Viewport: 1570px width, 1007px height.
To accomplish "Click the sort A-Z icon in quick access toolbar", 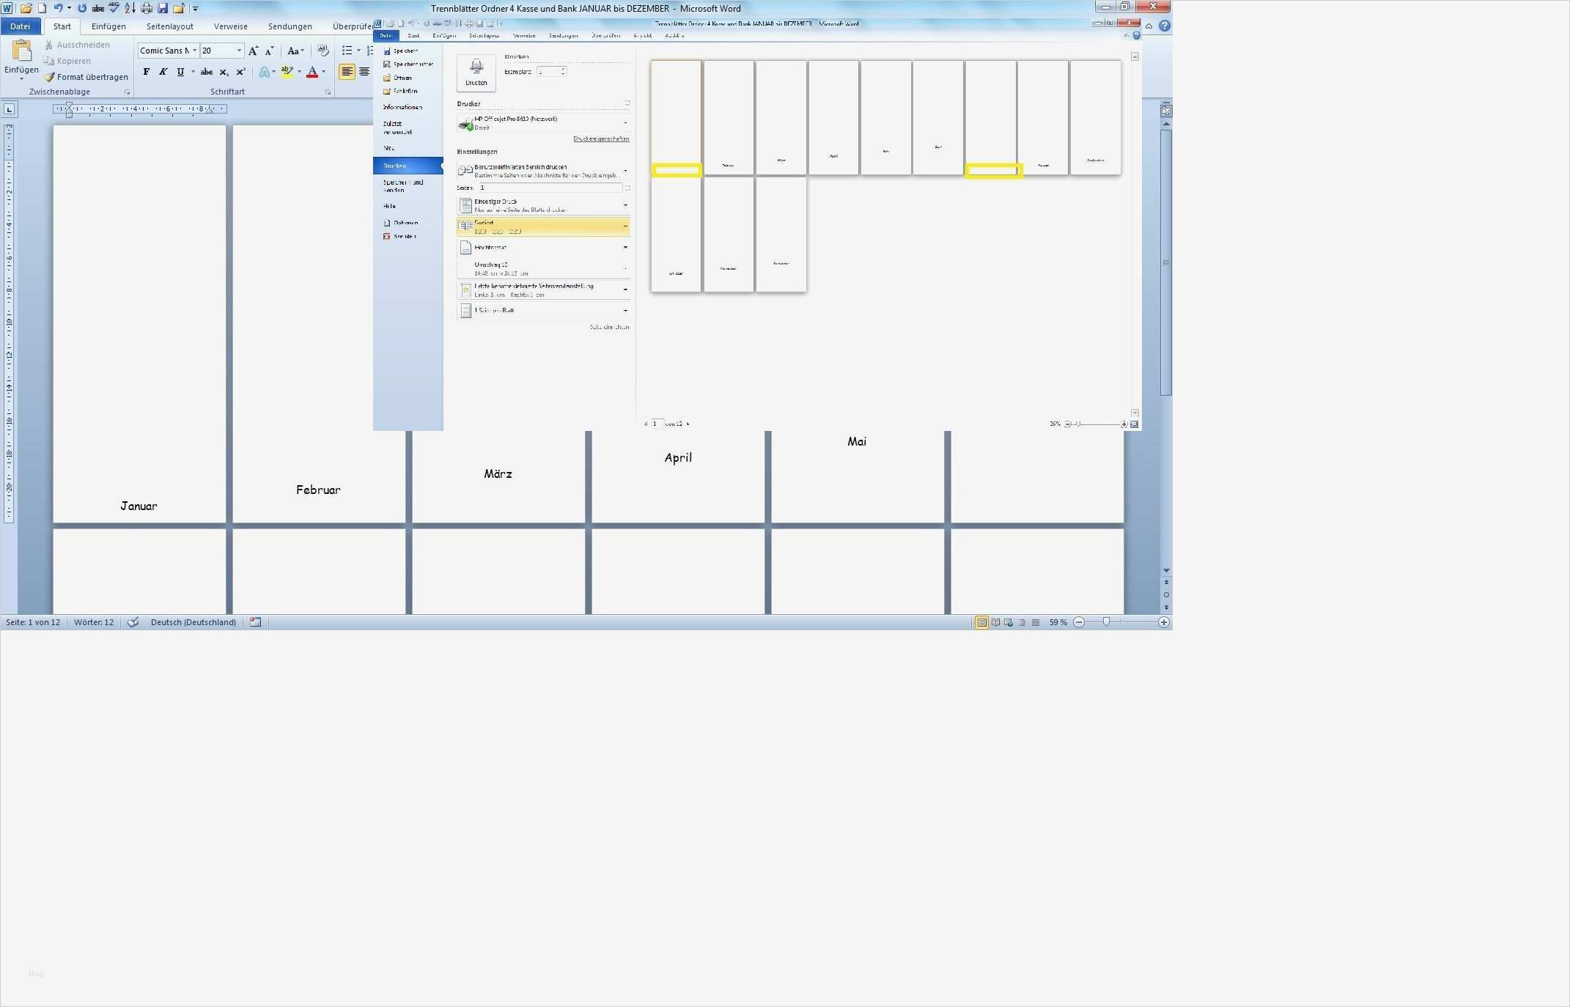I will pos(130,8).
